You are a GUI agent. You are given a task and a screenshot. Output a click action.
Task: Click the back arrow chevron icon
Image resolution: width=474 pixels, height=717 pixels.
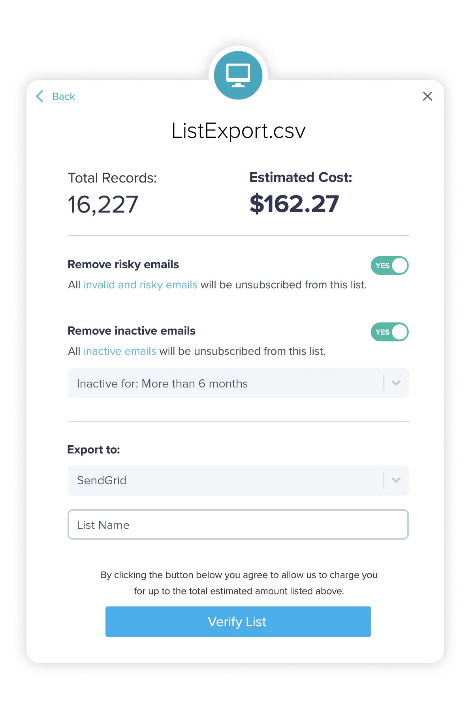(x=39, y=96)
